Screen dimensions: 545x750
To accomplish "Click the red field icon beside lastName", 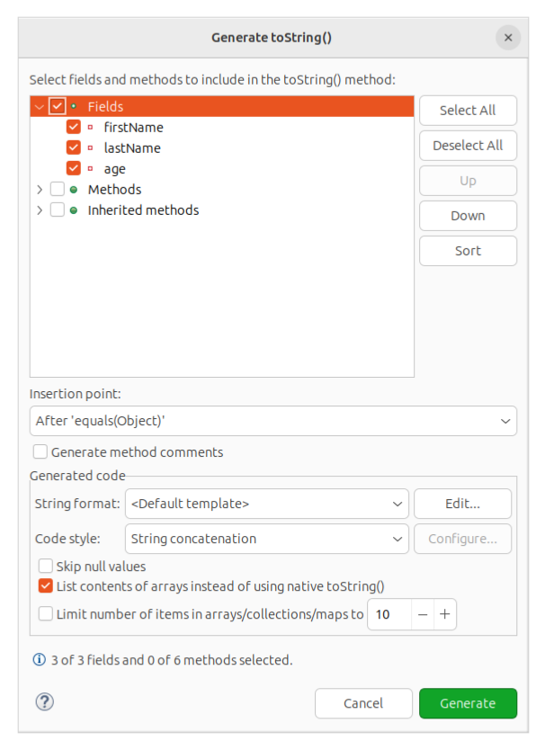I will click(90, 148).
